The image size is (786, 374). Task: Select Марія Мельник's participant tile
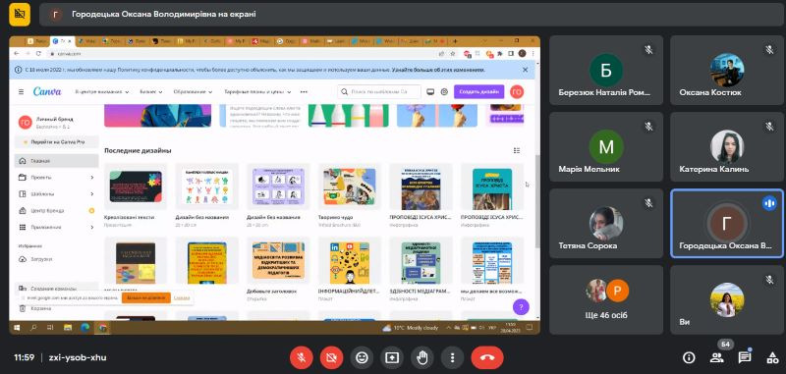[606, 146]
